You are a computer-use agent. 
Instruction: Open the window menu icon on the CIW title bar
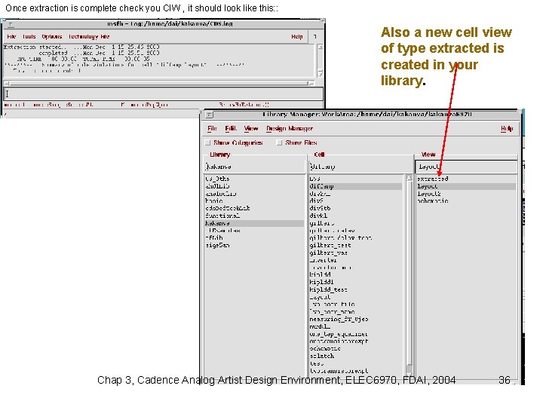(11, 24)
